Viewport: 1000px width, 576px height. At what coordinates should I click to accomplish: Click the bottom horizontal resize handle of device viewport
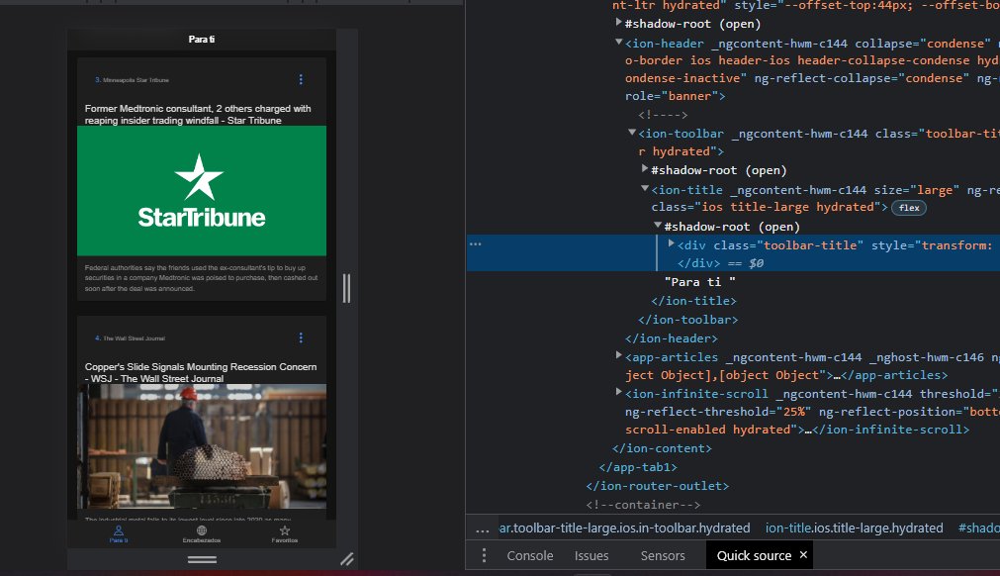(x=202, y=559)
